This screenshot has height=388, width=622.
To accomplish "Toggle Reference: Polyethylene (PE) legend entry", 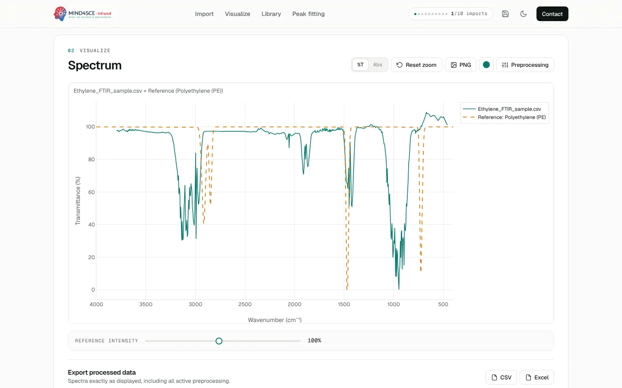I will pos(505,117).
